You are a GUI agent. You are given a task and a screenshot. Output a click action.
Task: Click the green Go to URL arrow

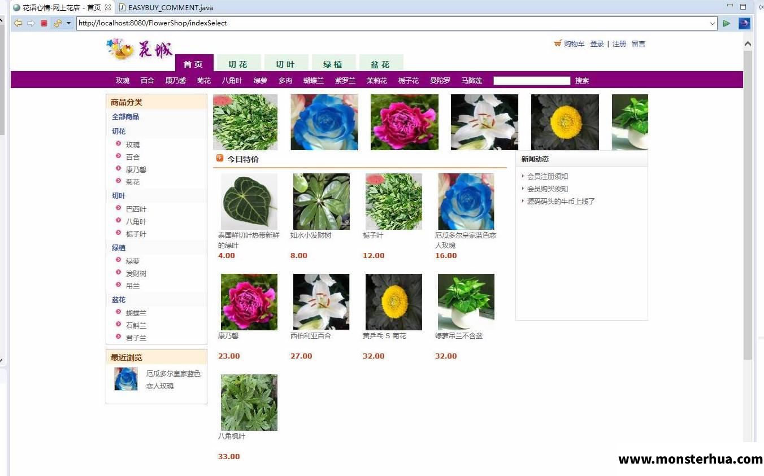(727, 23)
